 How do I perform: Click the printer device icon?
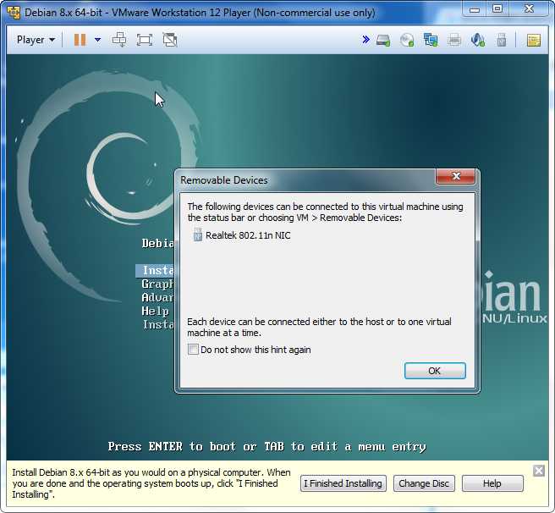pyautogui.click(x=454, y=40)
